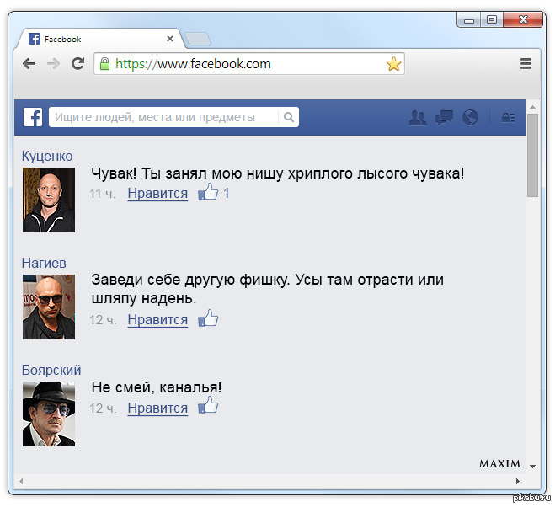Open the friend requests icon
Image resolution: width=555 pixels, height=507 pixels.
(x=418, y=118)
